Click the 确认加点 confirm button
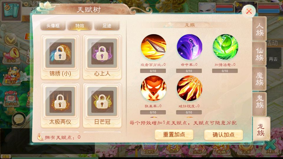283x159 pixels. coord(223,135)
